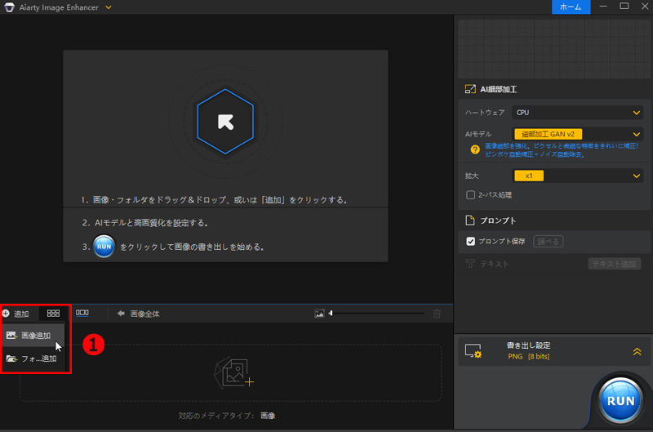
Task: Click the 調べる button
Action: (548, 241)
